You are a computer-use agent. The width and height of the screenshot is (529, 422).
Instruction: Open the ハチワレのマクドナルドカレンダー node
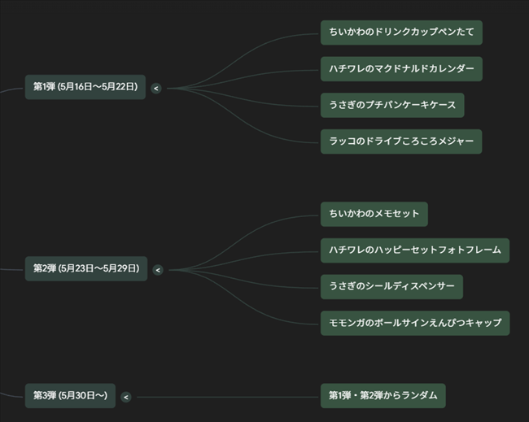click(401, 69)
